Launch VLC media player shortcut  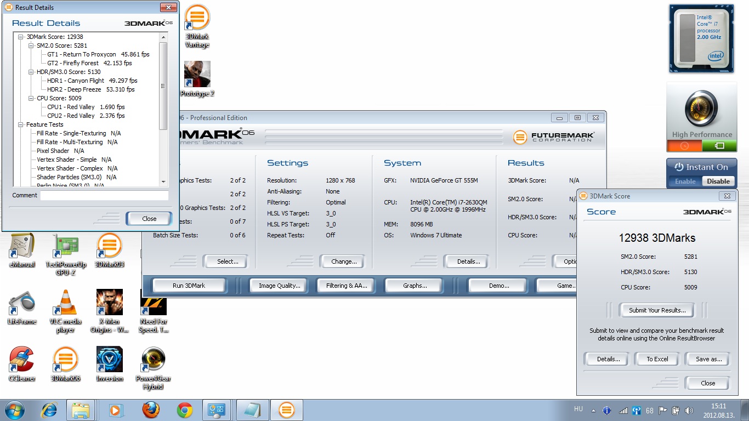pos(66,310)
